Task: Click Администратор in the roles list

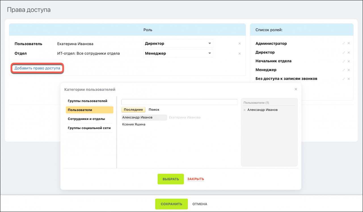Action: pos(271,44)
